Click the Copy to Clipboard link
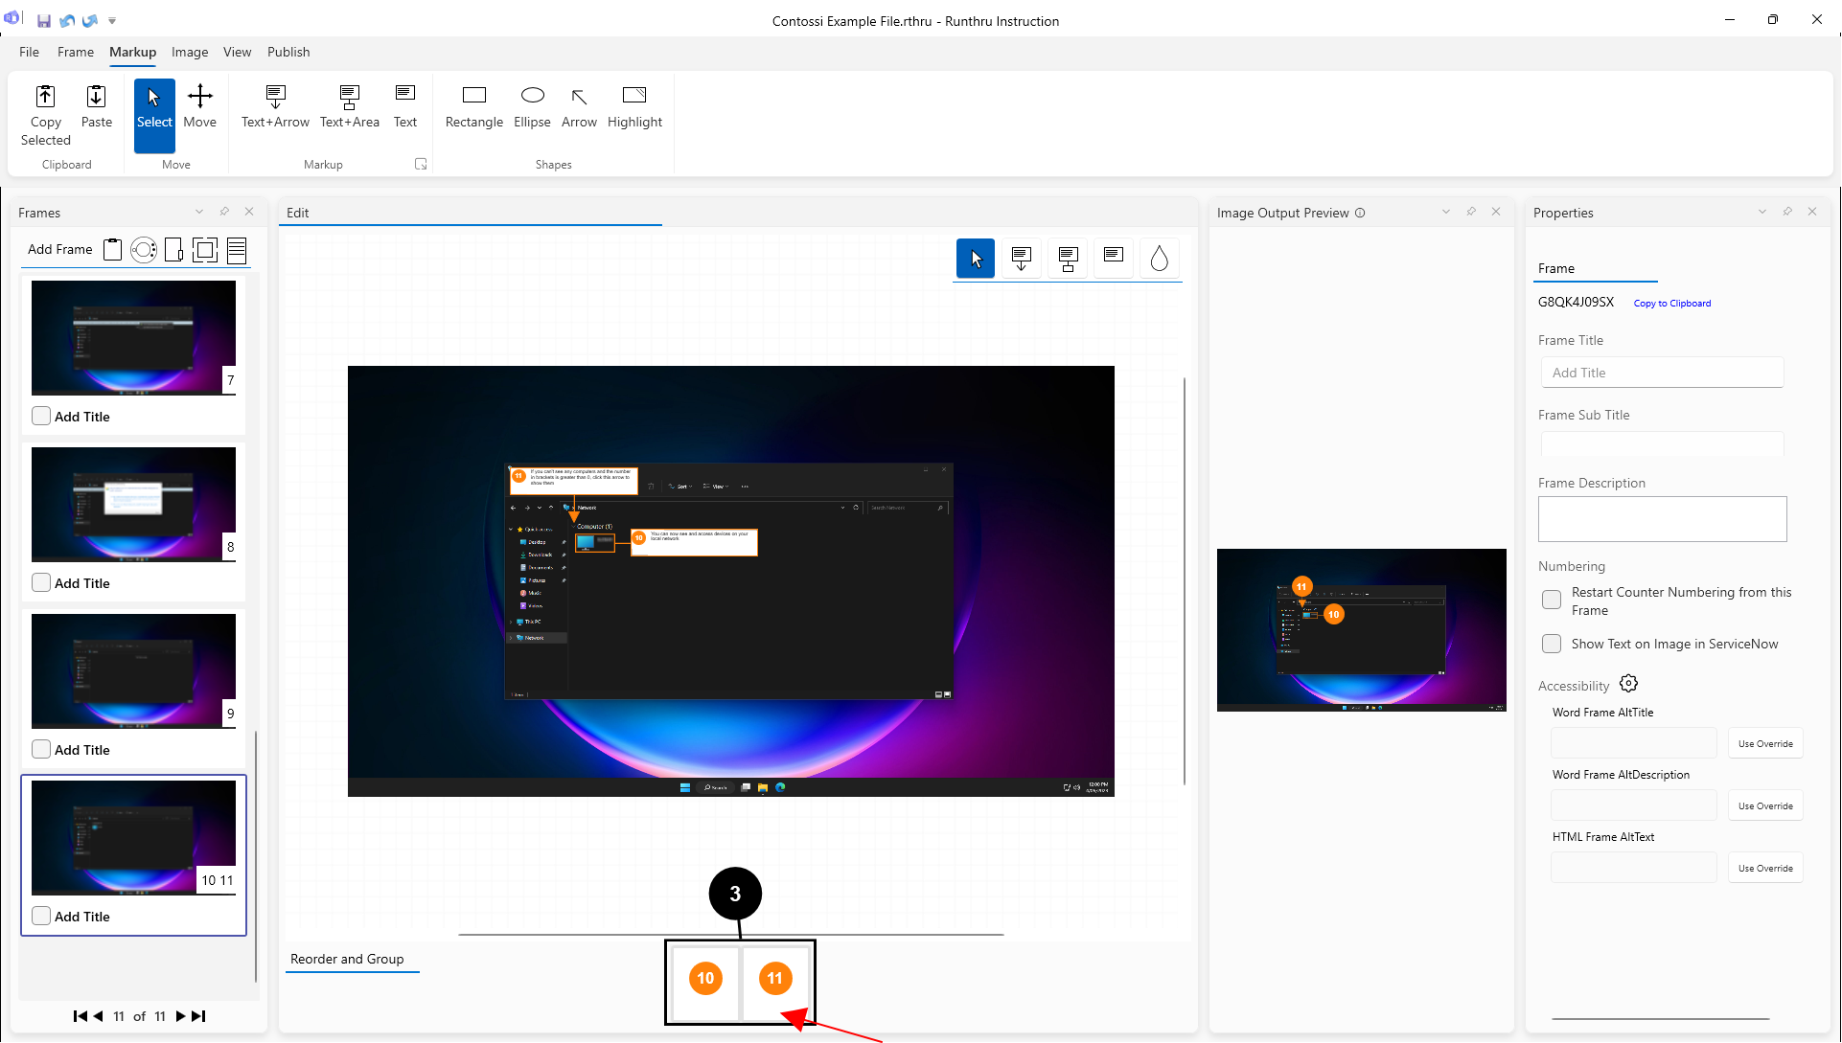This screenshot has height=1043, width=1842. click(x=1671, y=304)
